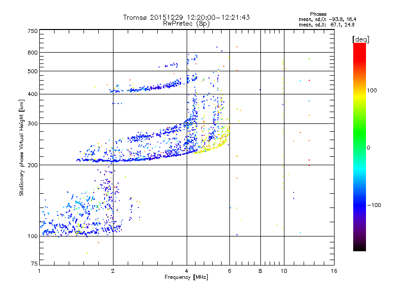This screenshot has width=393, height=295.
Task: Click the 'Frequency [MHz]' axis title
Action: (186, 277)
